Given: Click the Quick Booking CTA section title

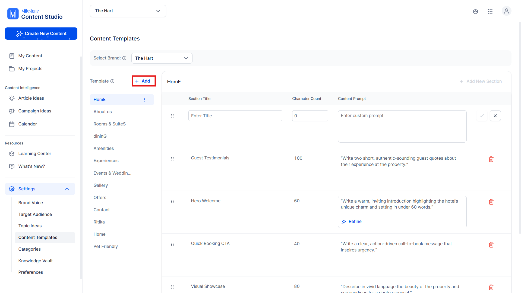Looking at the screenshot, I should [210, 244].
